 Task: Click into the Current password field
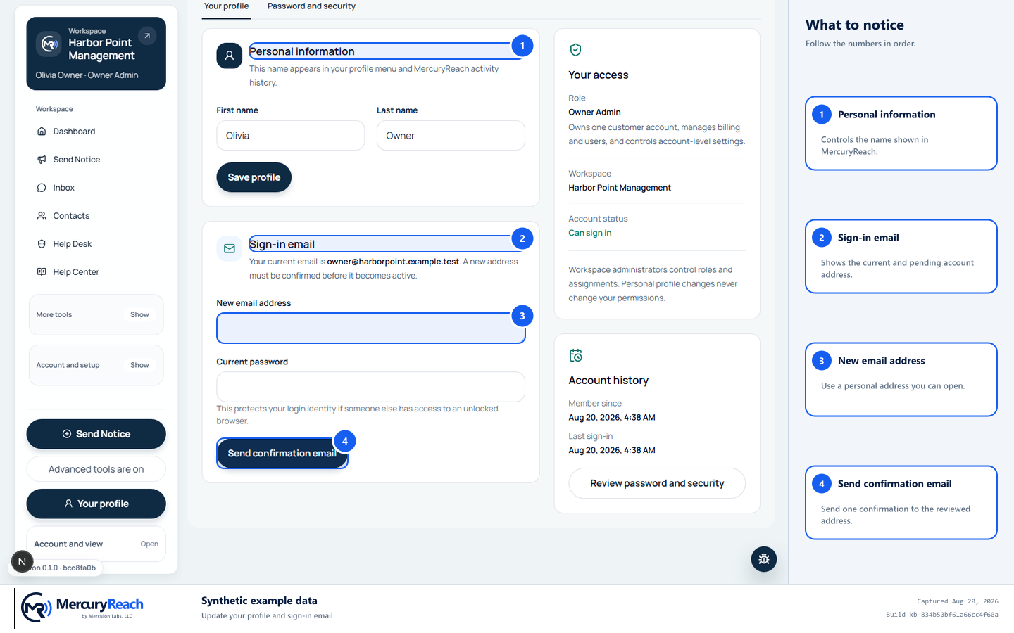pos(371,387)
